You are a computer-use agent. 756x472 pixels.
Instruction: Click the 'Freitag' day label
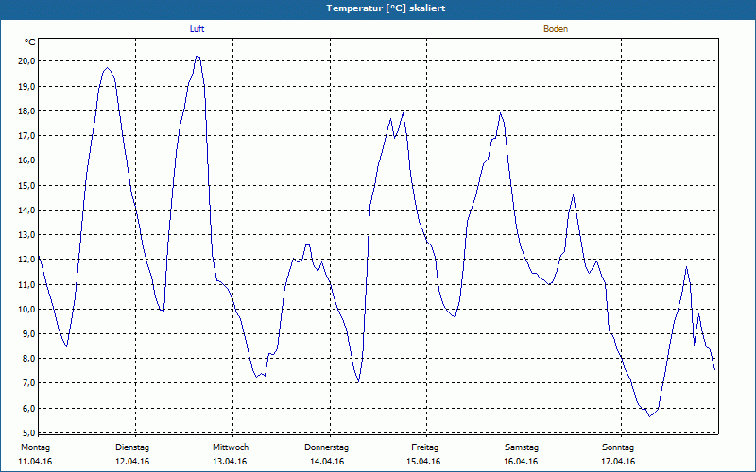424,447
